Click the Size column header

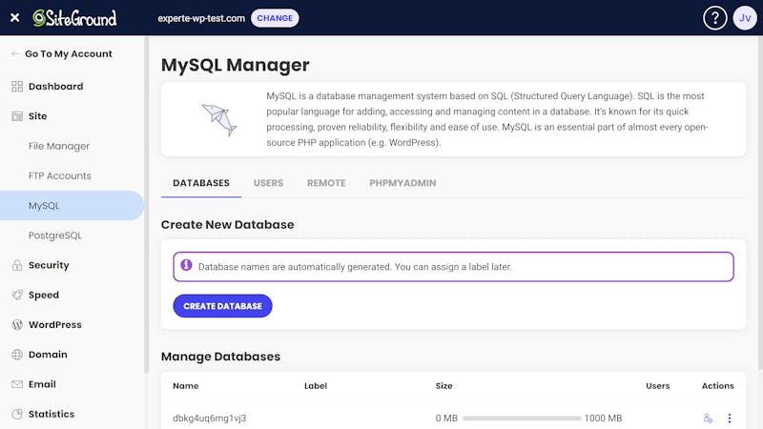(x=443, y=386)
